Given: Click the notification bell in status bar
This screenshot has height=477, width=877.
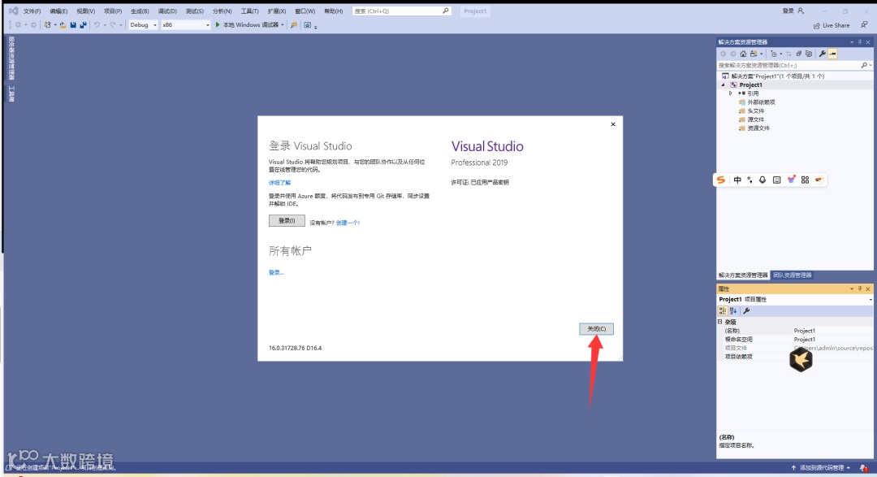Looking at the screenshot, I should click(x=863, y=468).
